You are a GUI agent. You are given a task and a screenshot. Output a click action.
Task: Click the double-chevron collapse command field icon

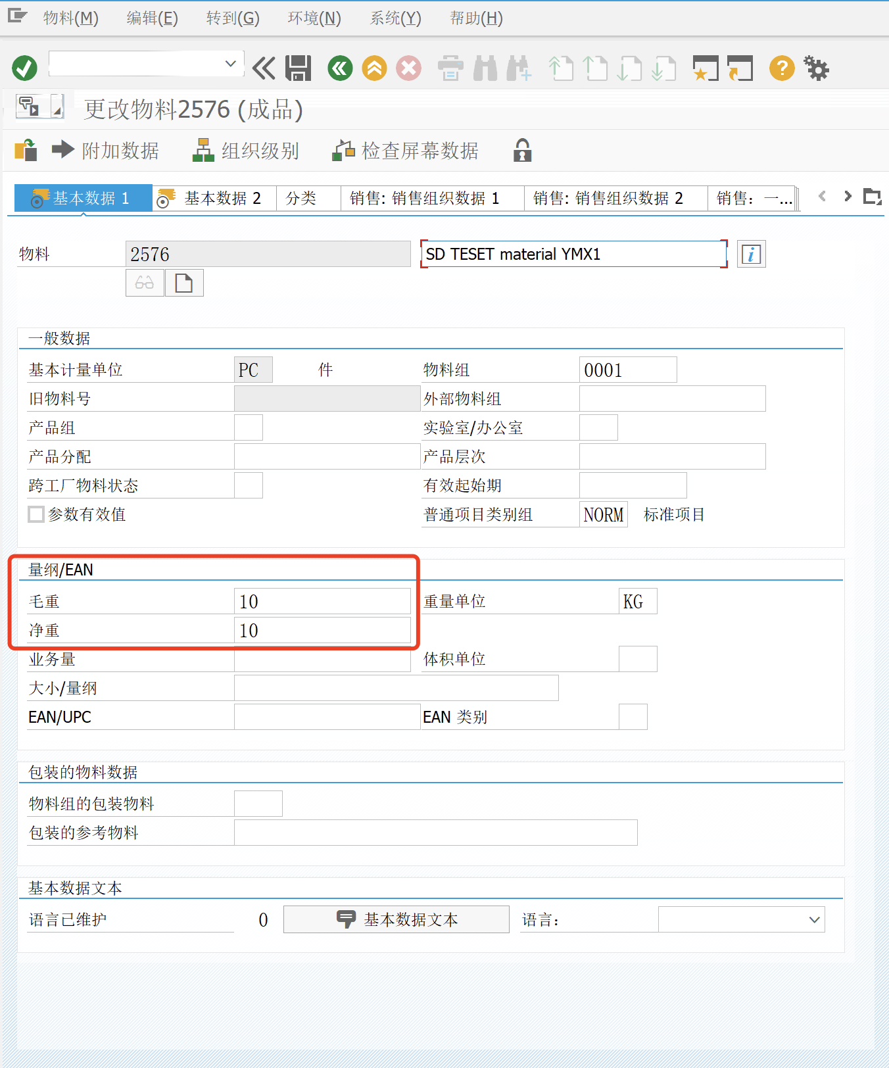[264, 68]
